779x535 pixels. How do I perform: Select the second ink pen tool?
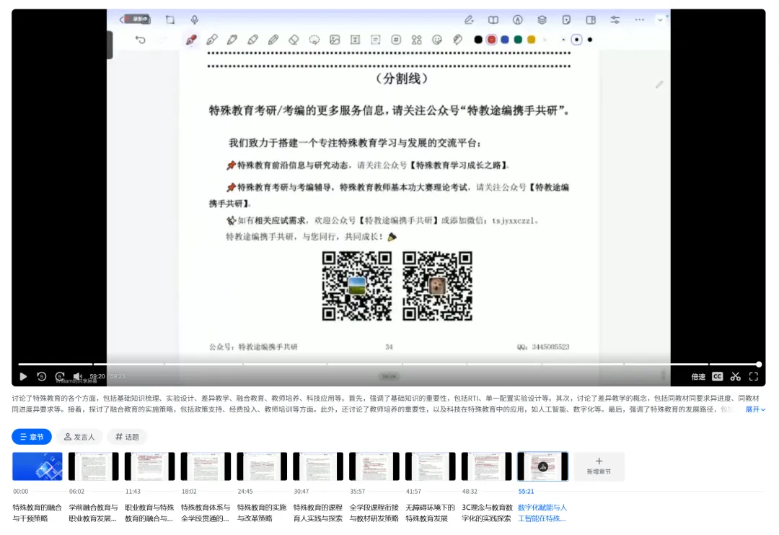point(212,40)
